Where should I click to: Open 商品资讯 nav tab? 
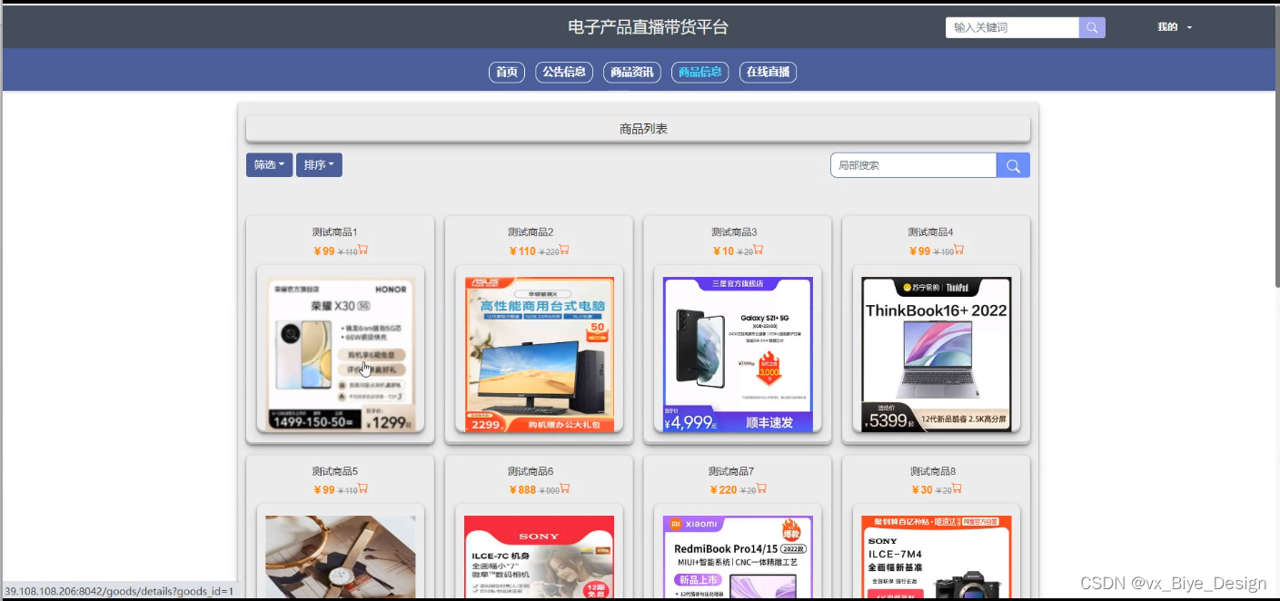click(632, 72)
